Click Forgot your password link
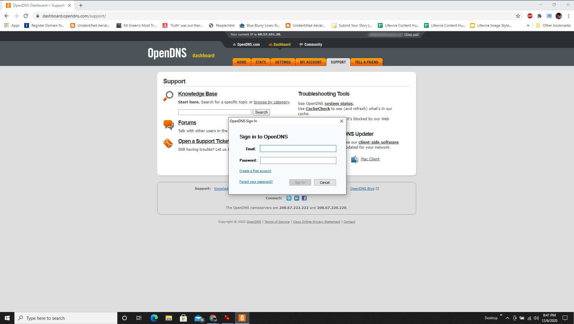 [x=256, y=182]
